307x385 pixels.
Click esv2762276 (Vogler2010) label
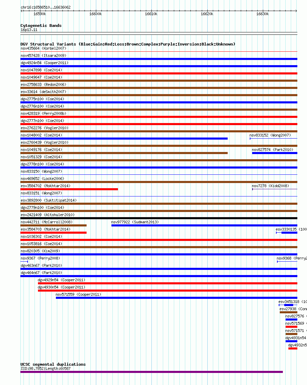44,128
